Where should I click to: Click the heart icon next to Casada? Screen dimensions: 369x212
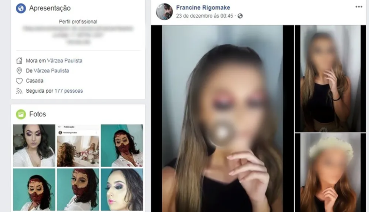[x=19, y=81]
